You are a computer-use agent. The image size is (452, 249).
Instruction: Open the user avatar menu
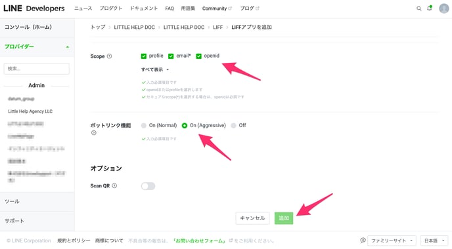(444, 9)
